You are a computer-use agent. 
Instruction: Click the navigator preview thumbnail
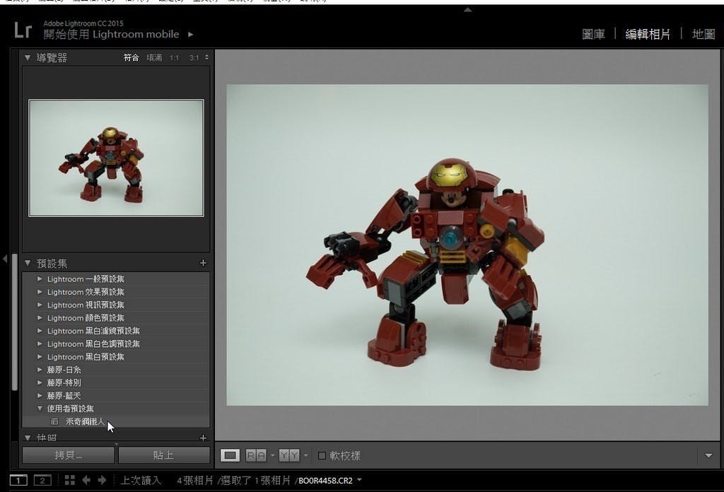click(116, 158)
